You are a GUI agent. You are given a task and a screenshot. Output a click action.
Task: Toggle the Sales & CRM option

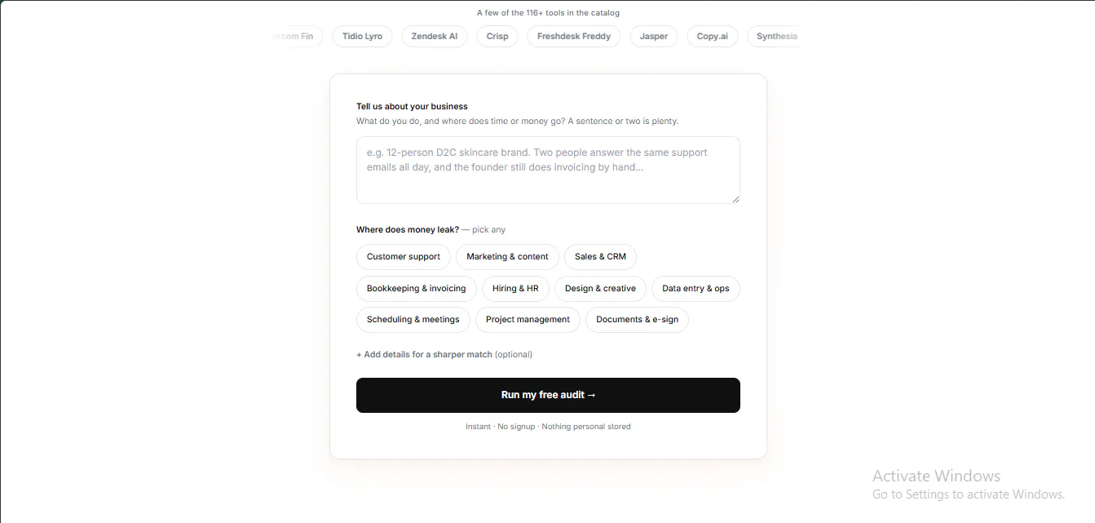tap(600, 256)
